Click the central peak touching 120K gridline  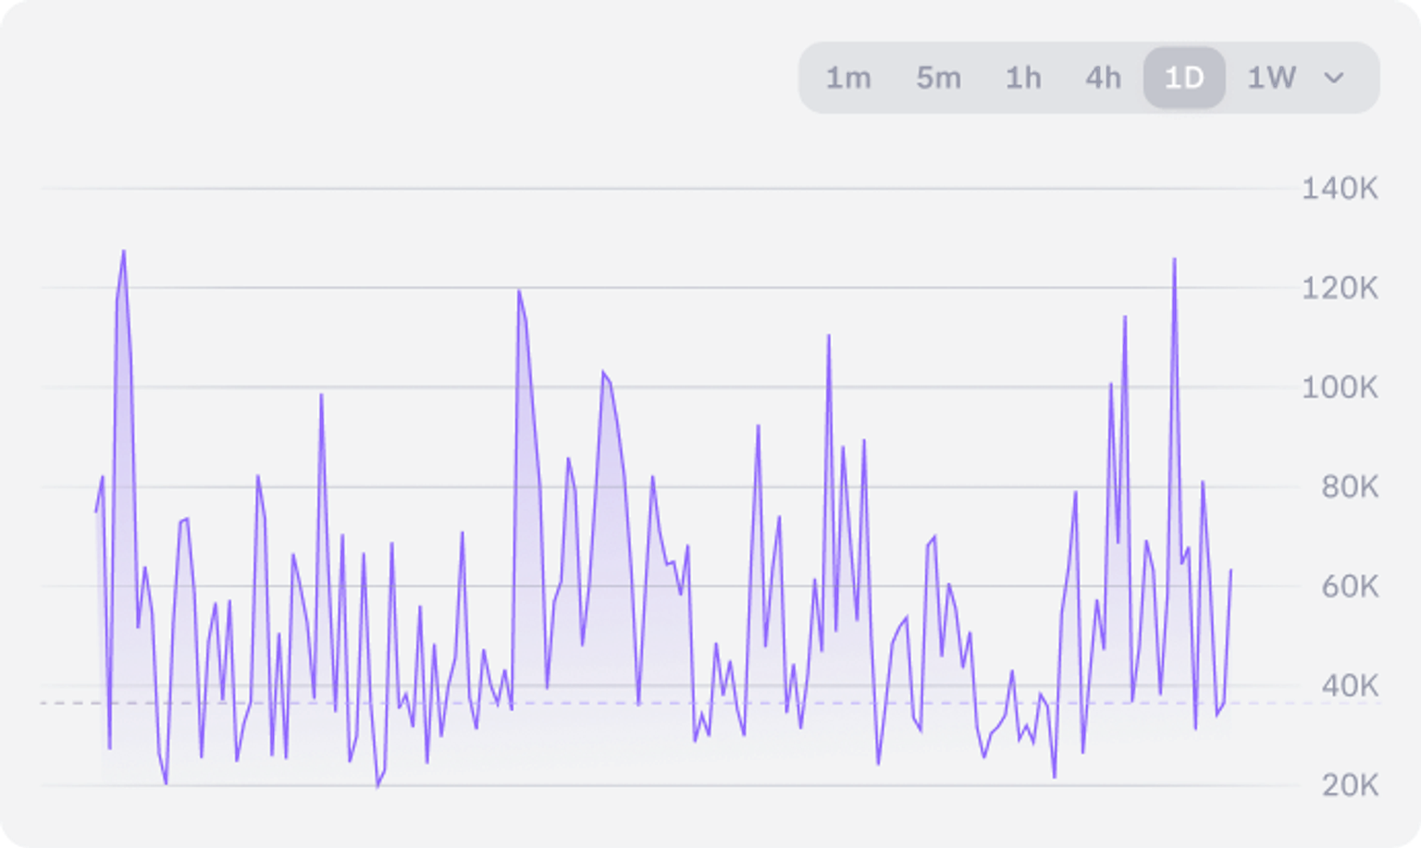[x=519, y=290]
